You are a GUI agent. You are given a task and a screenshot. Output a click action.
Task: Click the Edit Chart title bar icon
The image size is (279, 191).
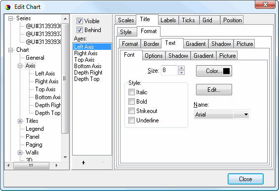[8, 7]
